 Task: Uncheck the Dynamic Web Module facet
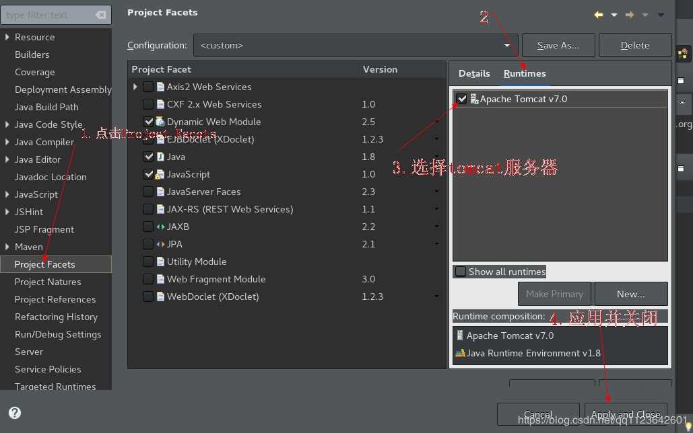click(x=148, y=122)
